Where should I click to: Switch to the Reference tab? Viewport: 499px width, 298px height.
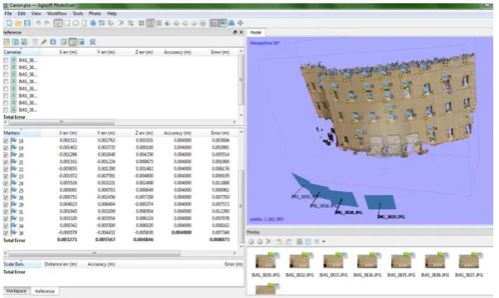click(45, 291)
